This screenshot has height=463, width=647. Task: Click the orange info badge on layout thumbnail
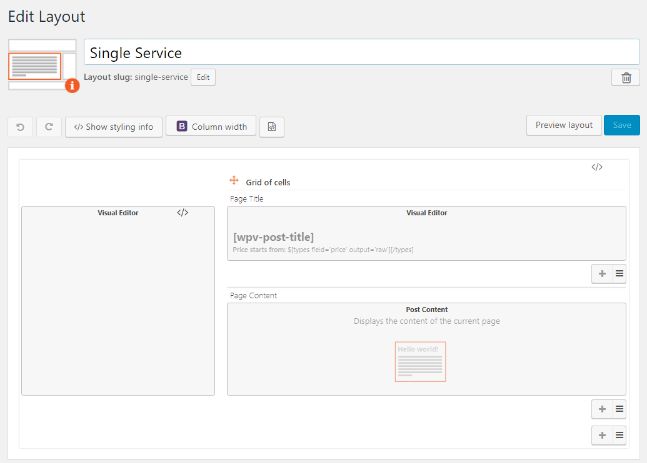click(x=73, y=85)
